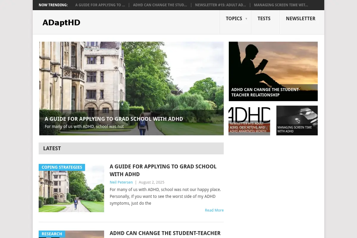Viewport: 357px width, 238px height.
Task: Click trending link 'Managing Screen Time Wit...'
Action: point(281,5)
